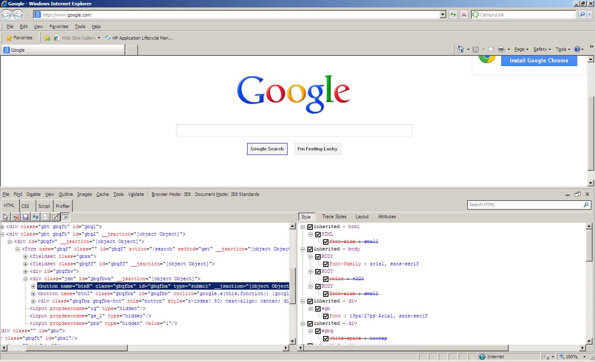The height and width of the screenshot is (362, 595).
Task: Select element by click arrow tool
Action: pyautogui.click(x=6, y=217)
